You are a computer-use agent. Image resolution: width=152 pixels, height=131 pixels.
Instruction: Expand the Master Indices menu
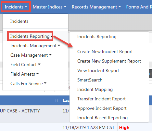coord(50,7)
